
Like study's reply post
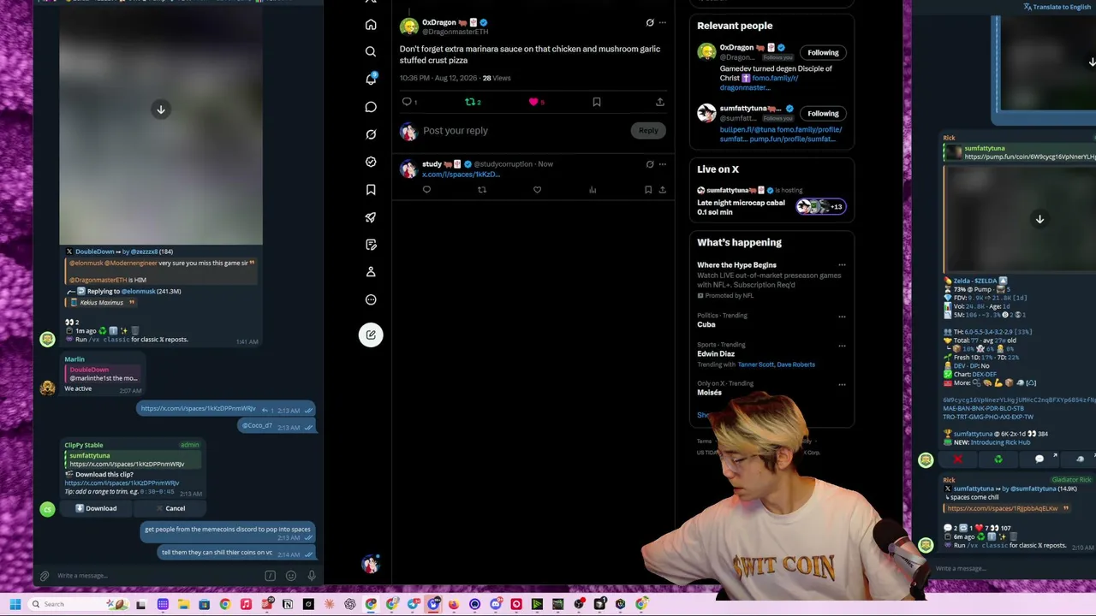coord(537,190)
